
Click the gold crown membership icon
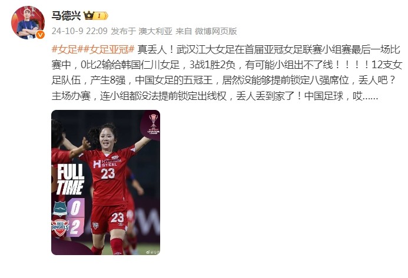click(88, 16)
